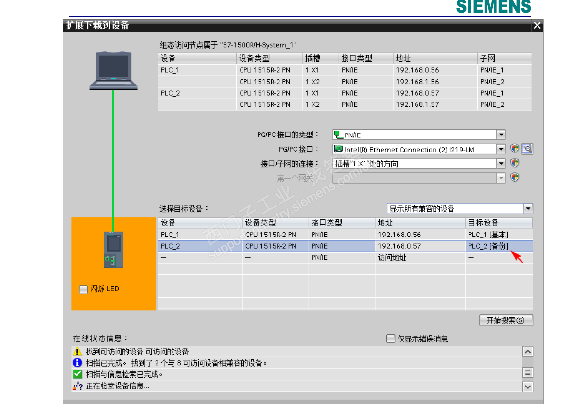Click the 开始搜索(S) button
This screenshot has width=573, height=404.
(x=506, y=320)
